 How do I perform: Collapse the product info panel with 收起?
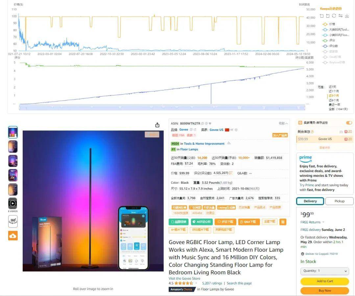(283, 123)
